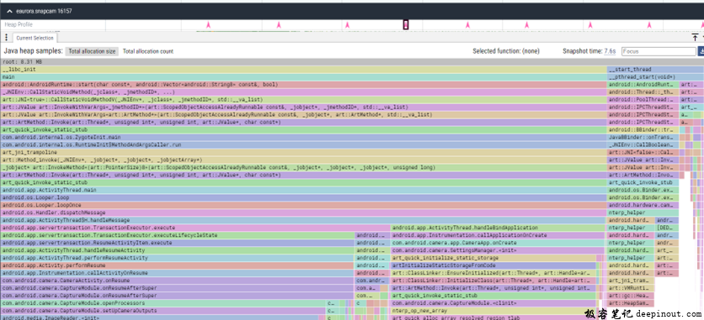Select SettingsManager.<init> frame
Screen dimensions: 704x320
pos(498,250)
